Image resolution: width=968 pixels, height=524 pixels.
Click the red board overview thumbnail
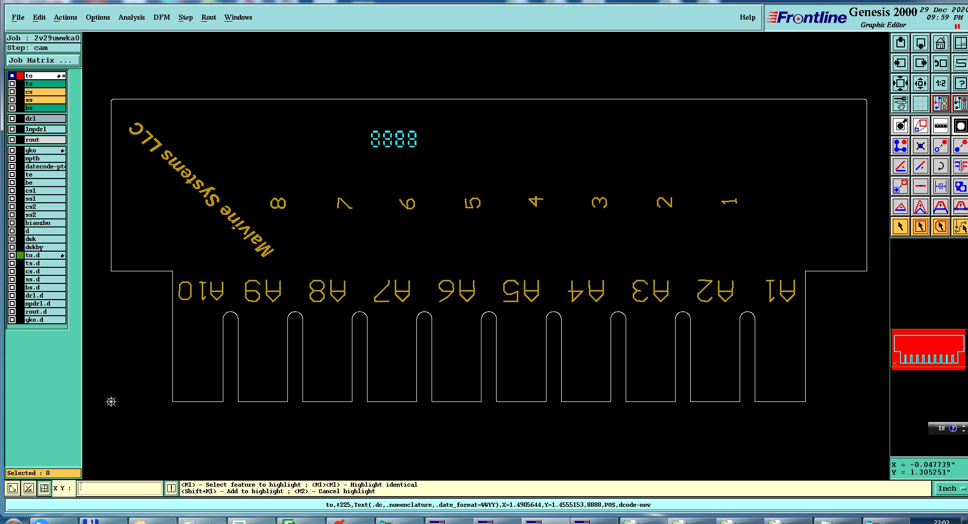pos(929,350)
